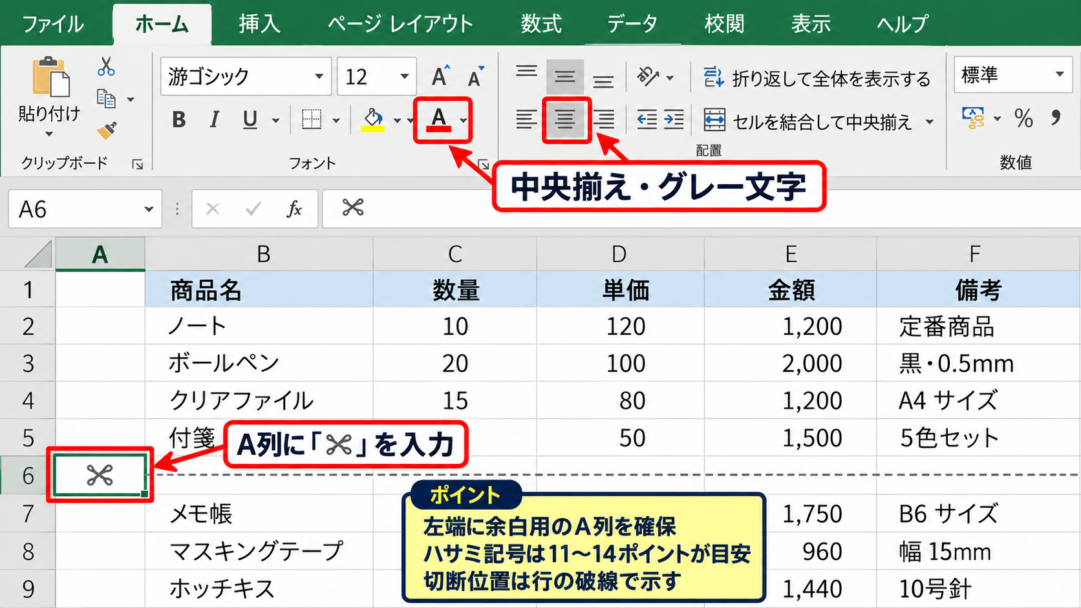Click the text orientation icon
1081x608 pixels.
[x=648, y=76]
